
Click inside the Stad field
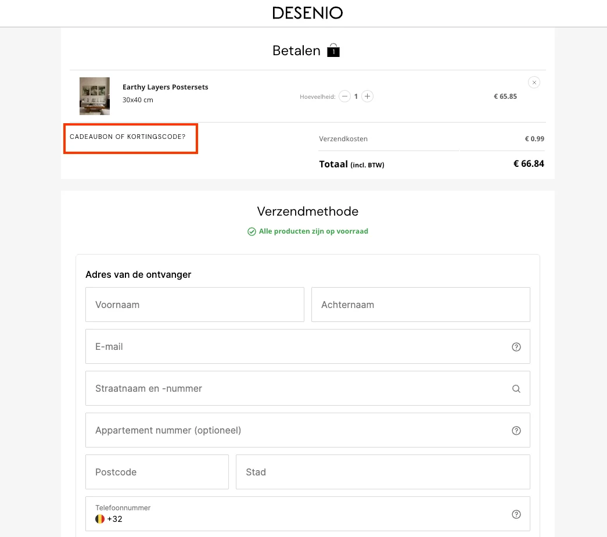coord(383,472)
